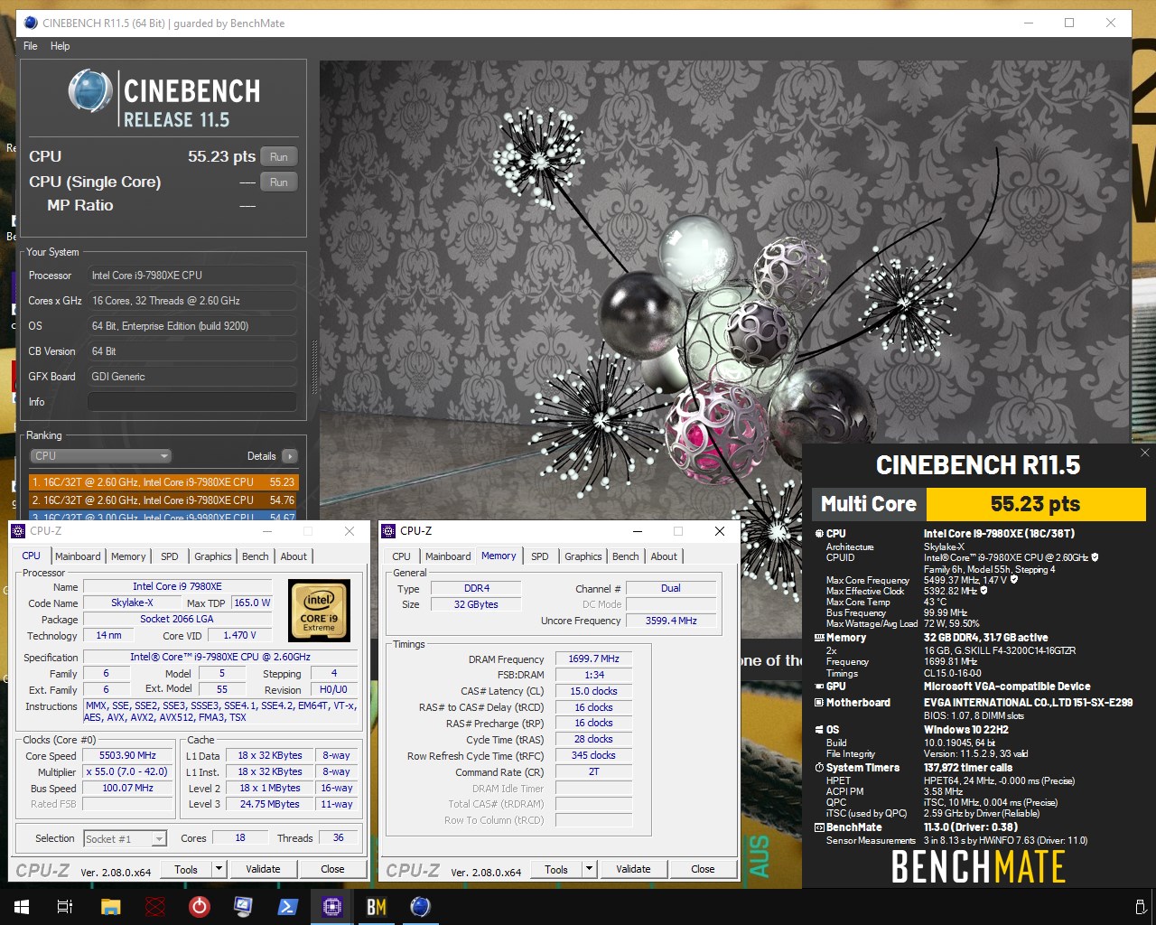The image size is (1156, 925).
Task: Click Tools button in left CPU-Z window
Action: 186,869
